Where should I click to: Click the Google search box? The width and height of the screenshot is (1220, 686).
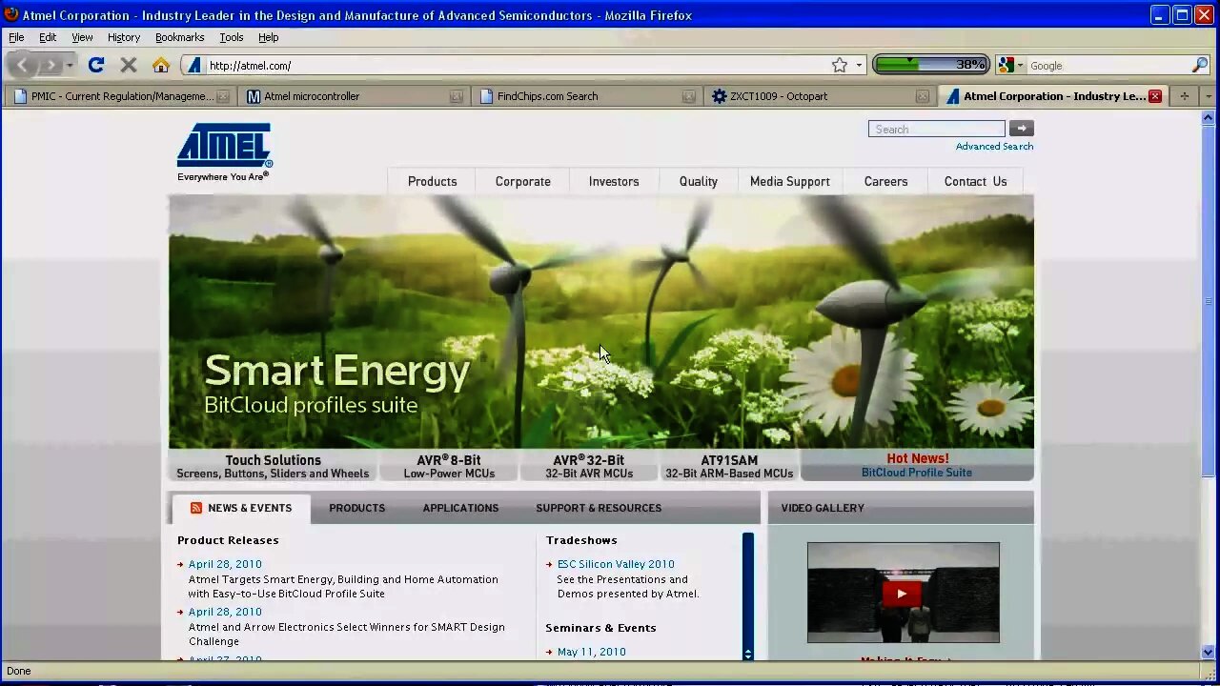(x=1108, y=66)
